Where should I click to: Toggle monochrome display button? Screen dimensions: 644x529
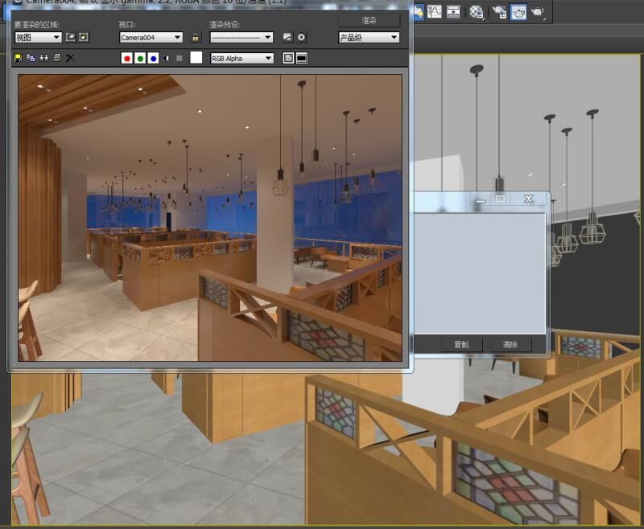click(x=179, y=58)
